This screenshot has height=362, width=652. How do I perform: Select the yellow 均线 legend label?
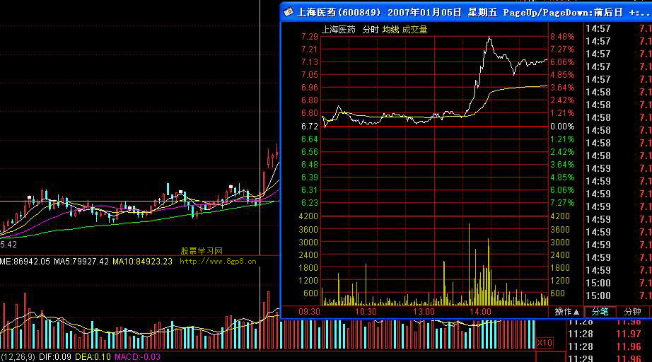[390, 30]
